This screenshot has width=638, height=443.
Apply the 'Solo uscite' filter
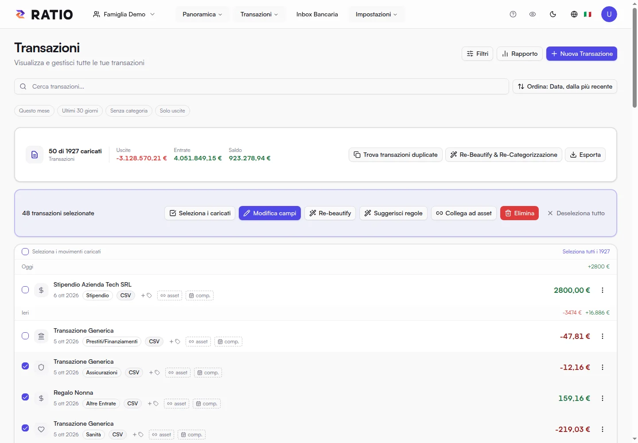point(172,111)
